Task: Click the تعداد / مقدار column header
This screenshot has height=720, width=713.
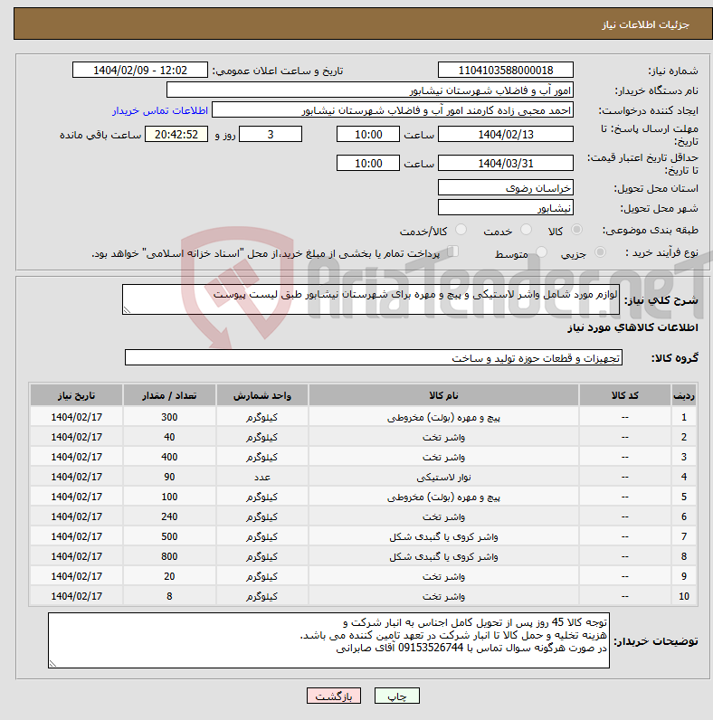Action: (x=169, y=395)
